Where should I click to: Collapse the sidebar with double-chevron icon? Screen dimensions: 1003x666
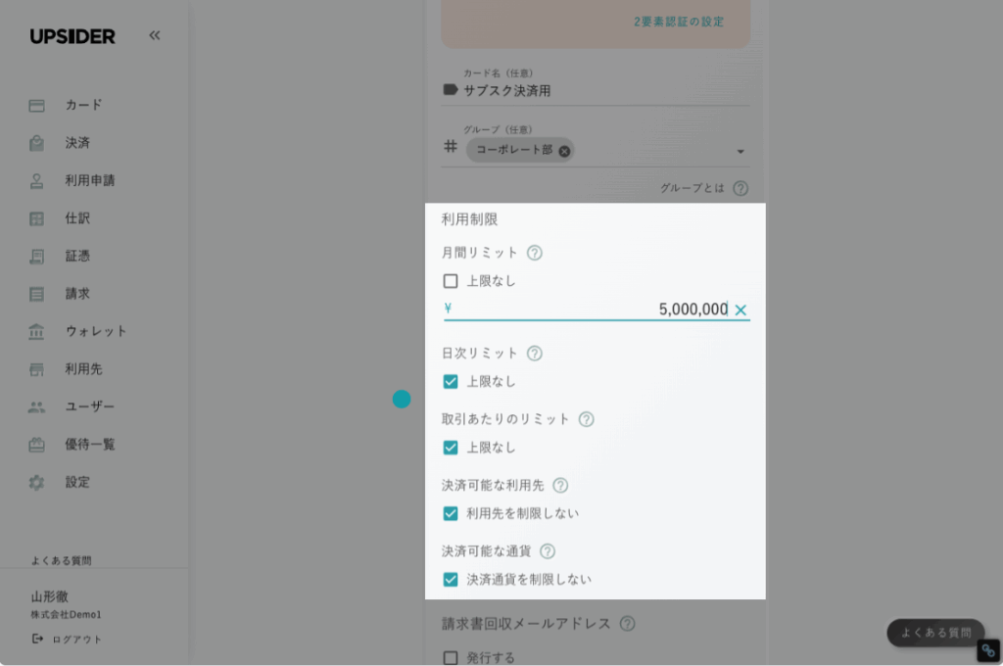[x=155, y=35]
